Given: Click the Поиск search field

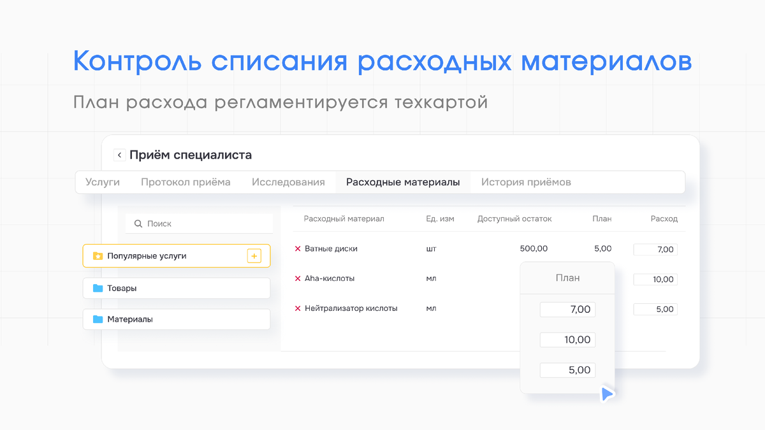Looking at the screenshot, I should pos(200,224).
